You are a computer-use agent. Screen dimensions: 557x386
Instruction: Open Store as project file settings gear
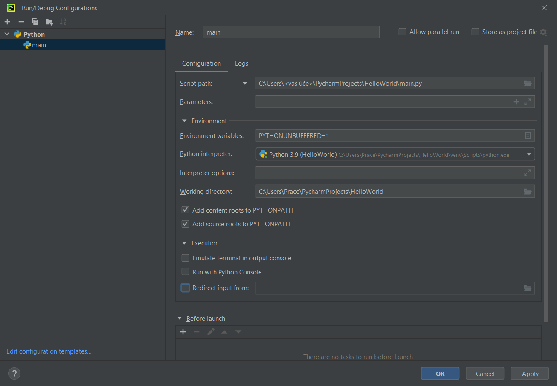(x=543, y=32)
